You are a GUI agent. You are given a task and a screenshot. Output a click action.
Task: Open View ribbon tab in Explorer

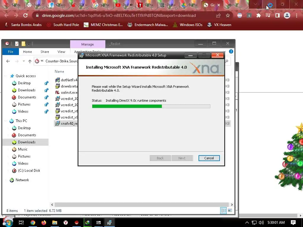(x=61, y=52)
